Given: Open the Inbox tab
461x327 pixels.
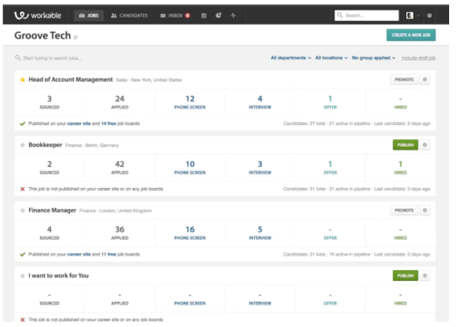Looking at the screenshot, I should tap(175, 15).
